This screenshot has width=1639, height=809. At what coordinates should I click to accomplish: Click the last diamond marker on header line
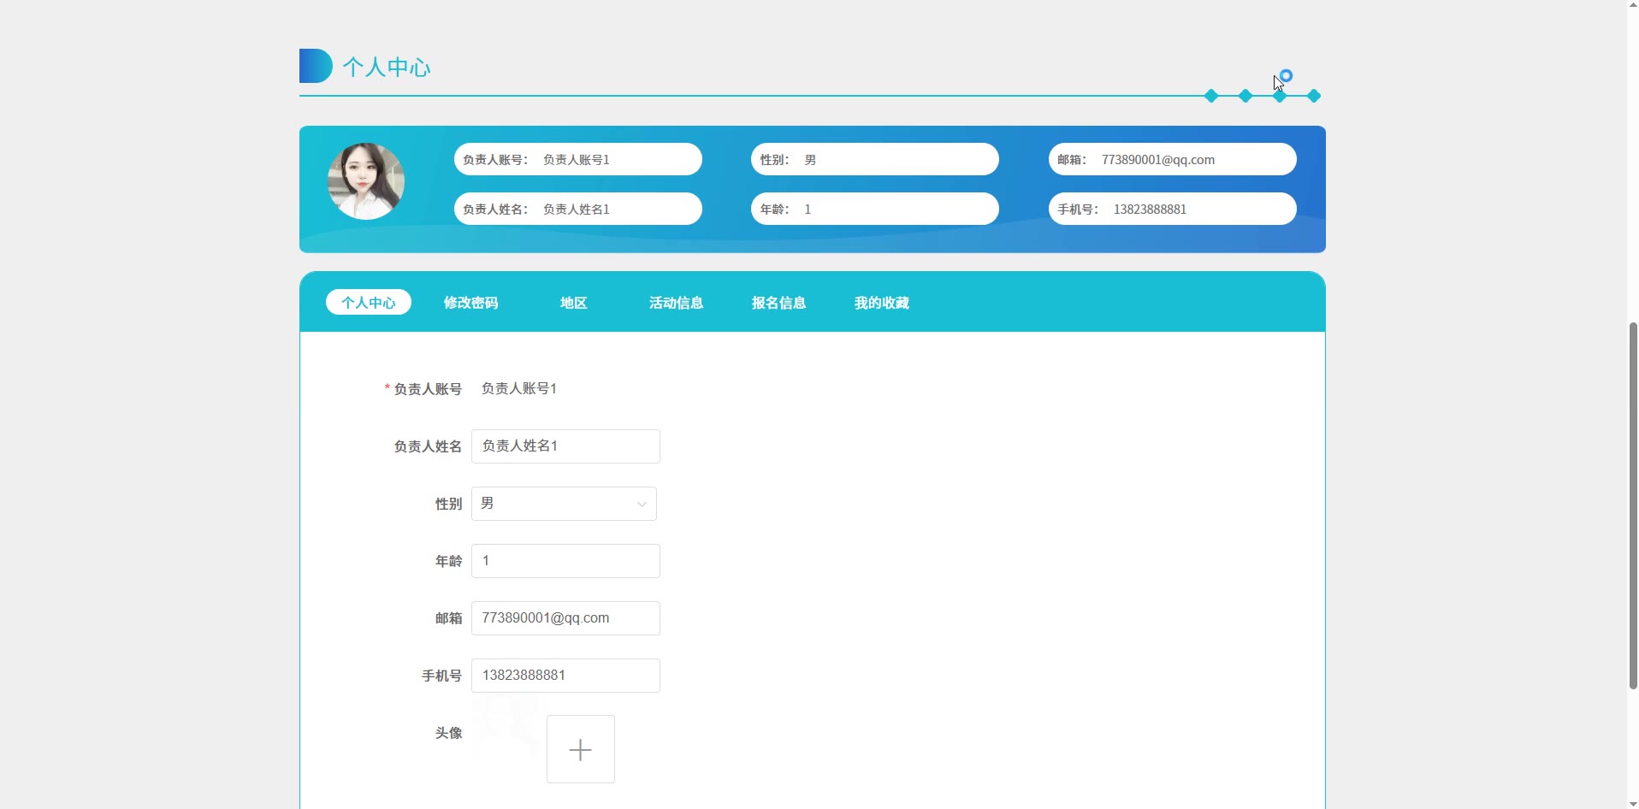1314,96
